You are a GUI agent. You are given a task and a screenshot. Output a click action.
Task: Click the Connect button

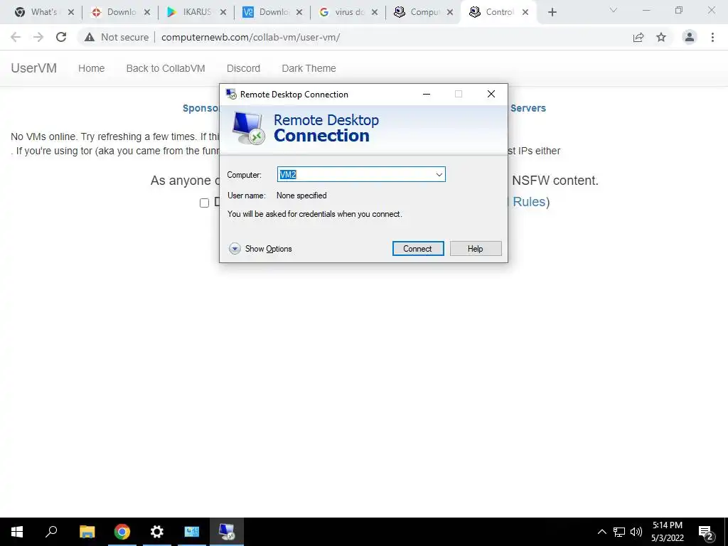click(x=418, y=248)
